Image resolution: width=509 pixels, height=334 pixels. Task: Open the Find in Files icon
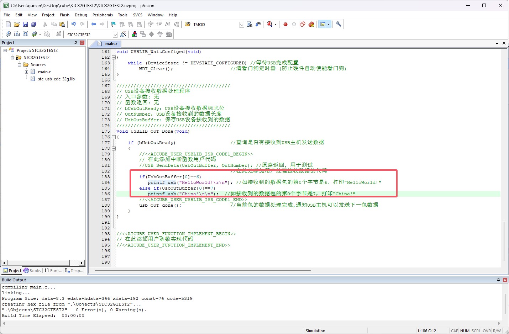[188, 24]
